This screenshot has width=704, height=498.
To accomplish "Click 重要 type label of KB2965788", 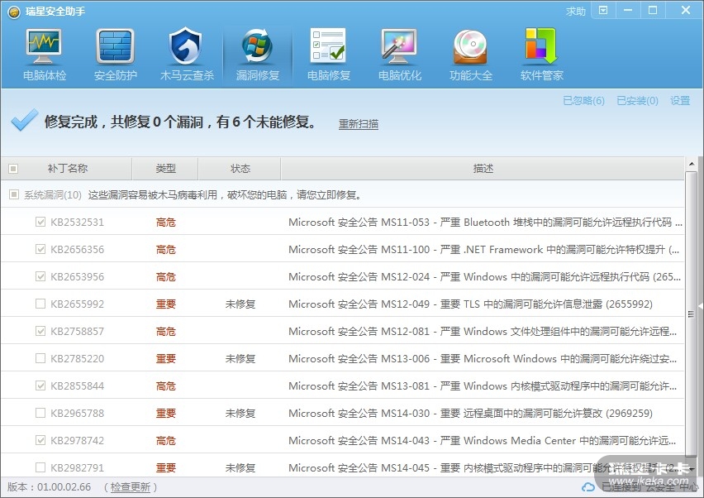I will [x=166, y=414].
